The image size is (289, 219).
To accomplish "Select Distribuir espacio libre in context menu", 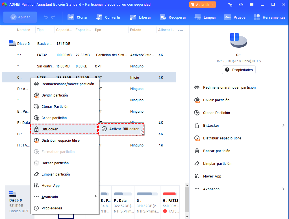I will (x=65, y=140).
